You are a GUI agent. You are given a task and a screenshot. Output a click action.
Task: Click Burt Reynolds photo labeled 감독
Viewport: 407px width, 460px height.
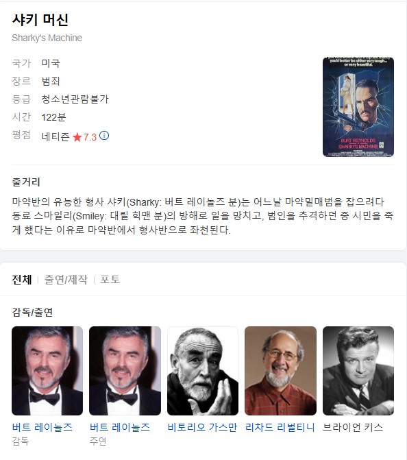(x=47, y=371)
